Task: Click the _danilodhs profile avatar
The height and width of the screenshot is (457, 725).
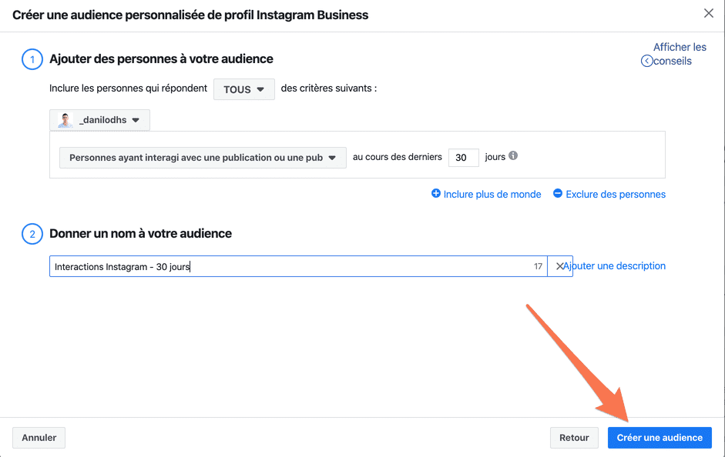Action: [65, 120]
